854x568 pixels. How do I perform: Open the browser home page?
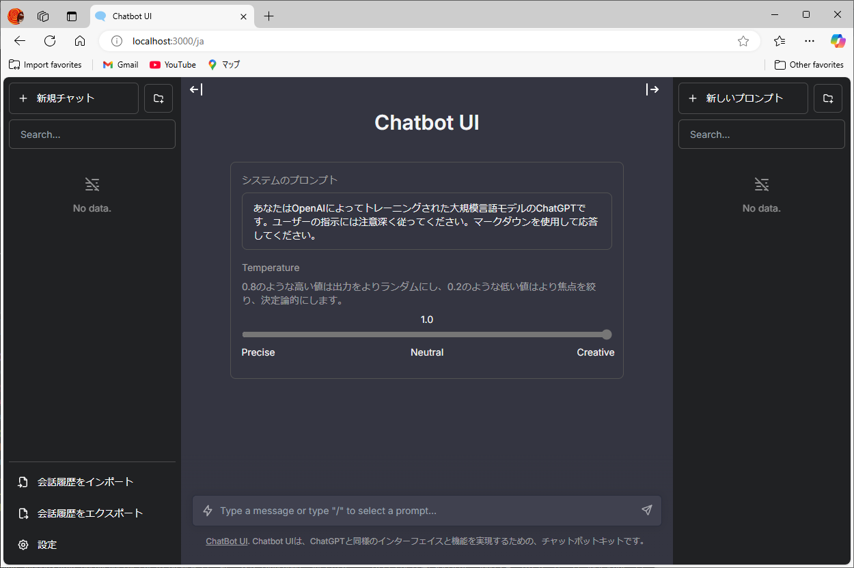click(80, 41)
